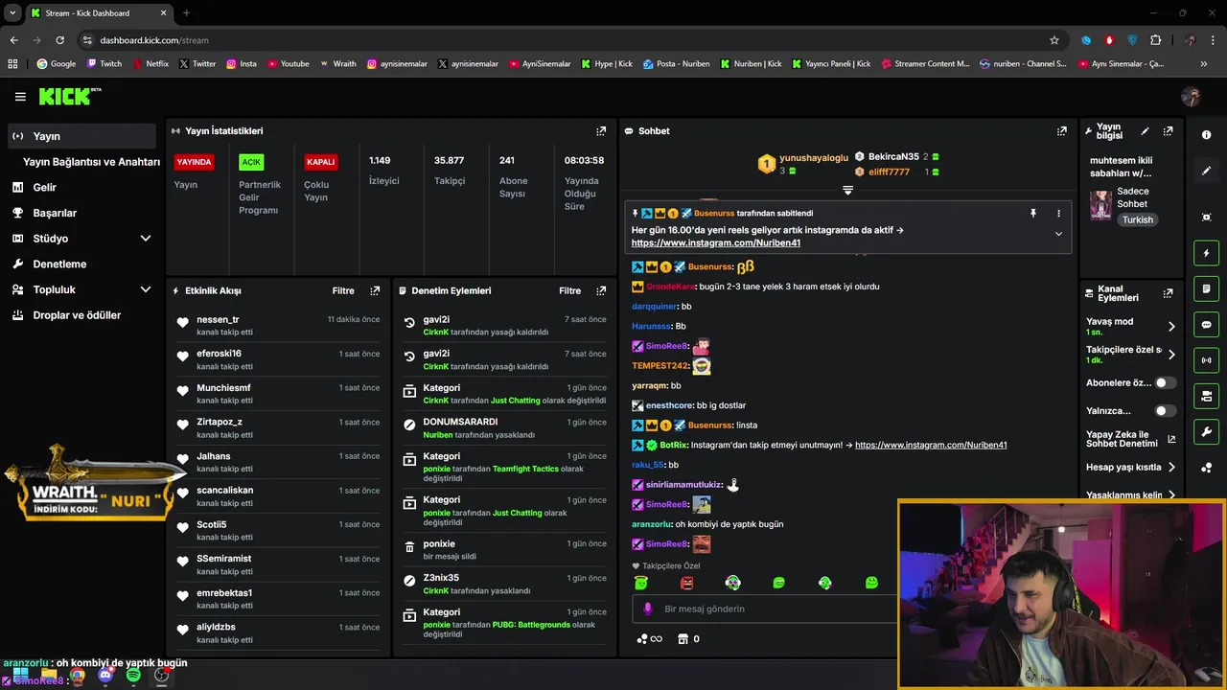
Task: Click the info icon in right sidebar
Action: [1206, 135]
